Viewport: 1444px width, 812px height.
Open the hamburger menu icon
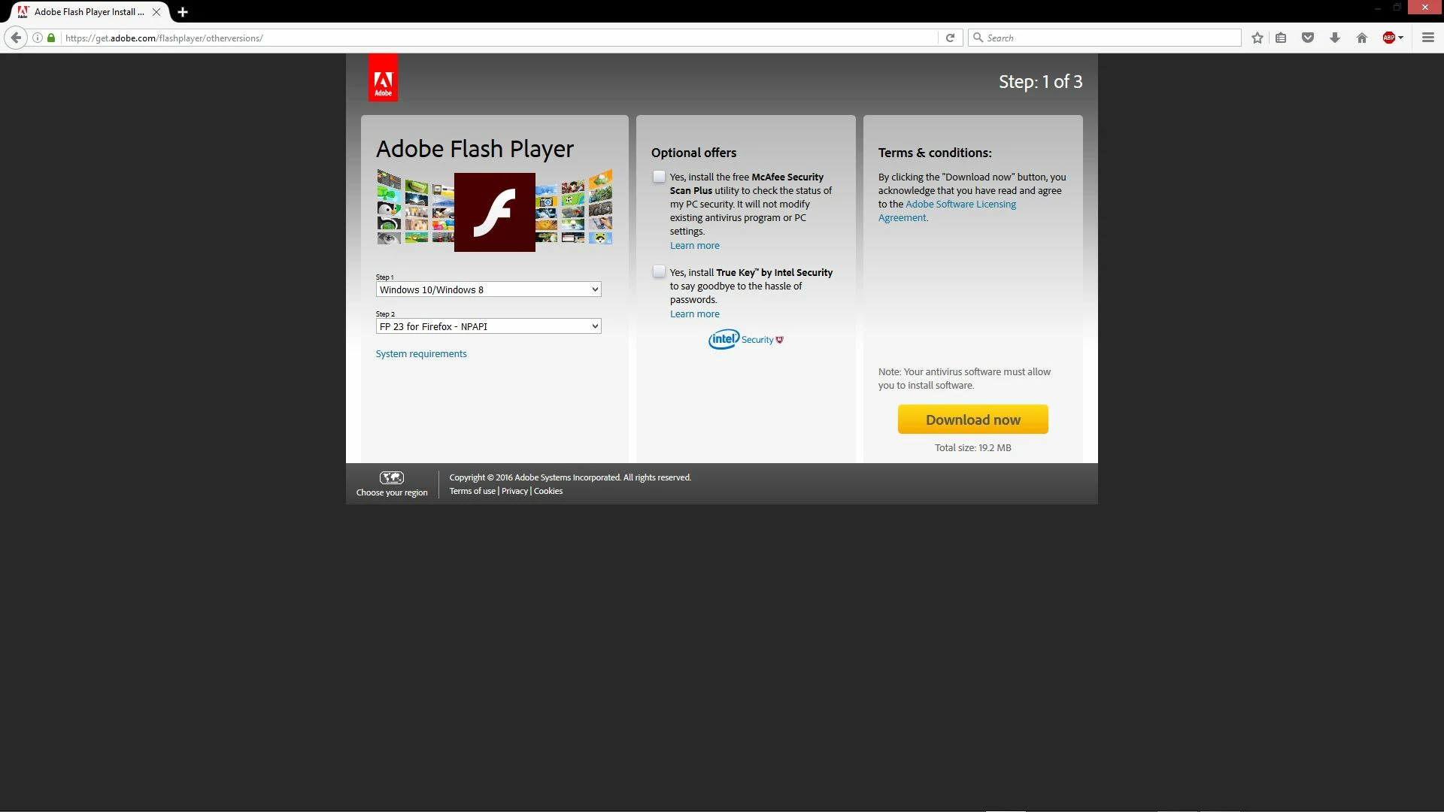pos(1427,38)
